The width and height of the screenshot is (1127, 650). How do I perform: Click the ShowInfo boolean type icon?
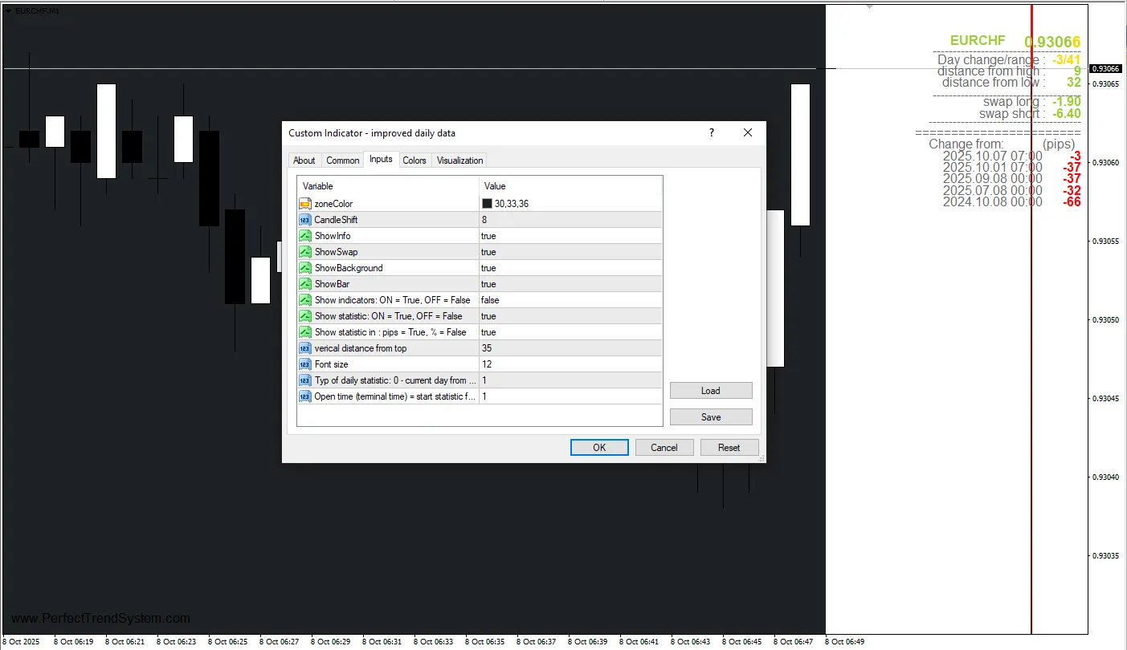(x=305, y=236)
